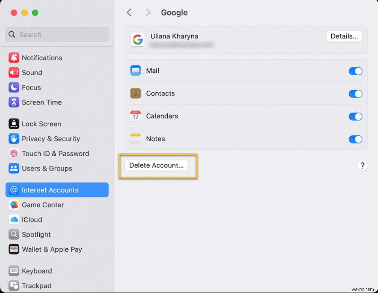Viewport: 378px width, 293px height.
Task: Click the Game Center icon
Action: point(14,205)
